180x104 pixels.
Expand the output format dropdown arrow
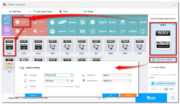174,25
